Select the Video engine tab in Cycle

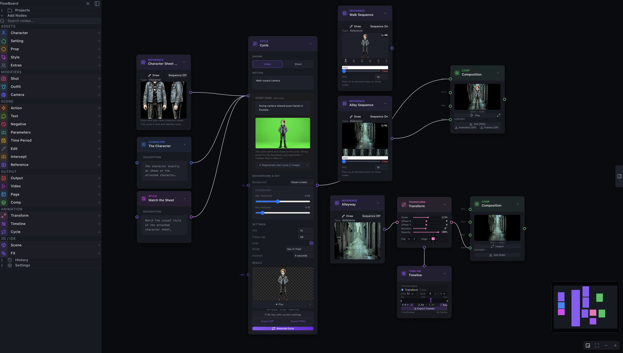[267, 64]
